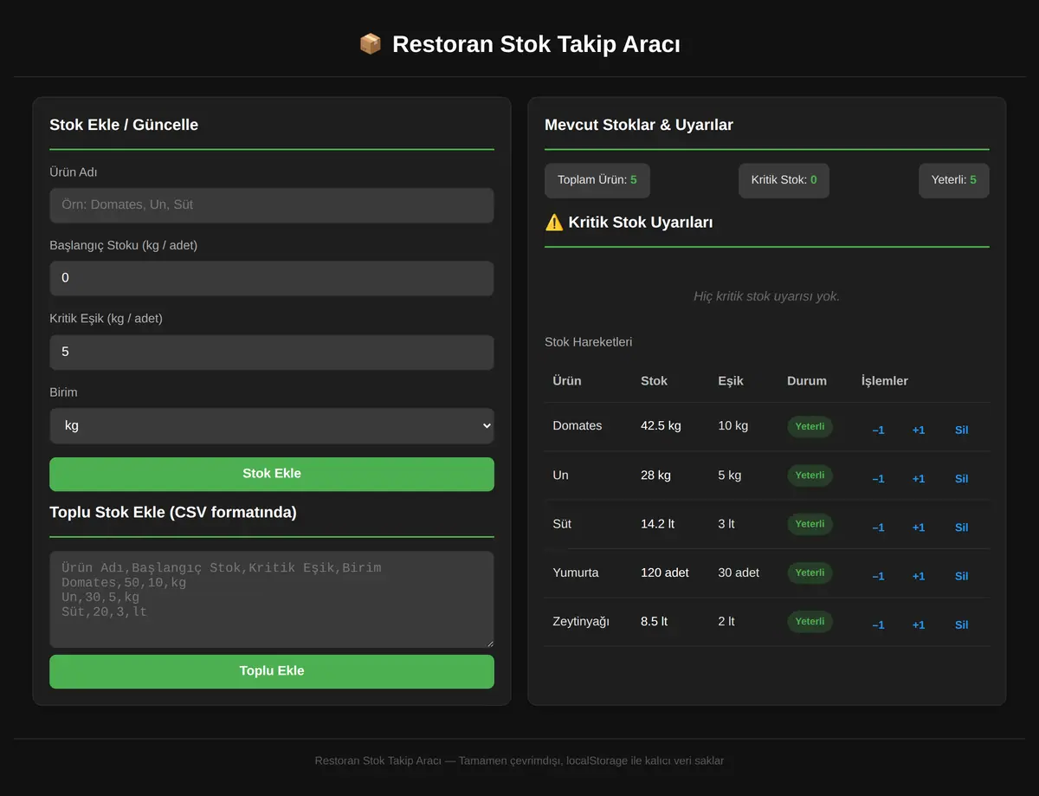Subtract one from Süt stock
Image resolution: width=1039 pixels, height=796 pixels.
[878, 527]
